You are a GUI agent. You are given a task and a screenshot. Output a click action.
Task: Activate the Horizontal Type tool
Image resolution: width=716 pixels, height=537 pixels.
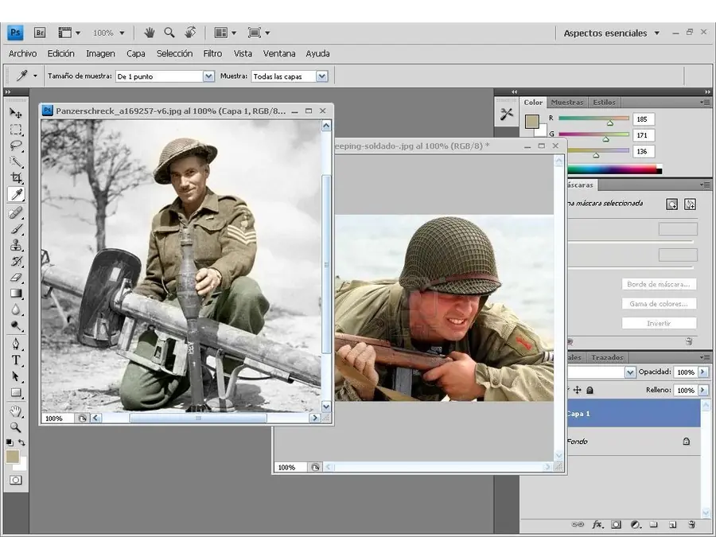16,360
